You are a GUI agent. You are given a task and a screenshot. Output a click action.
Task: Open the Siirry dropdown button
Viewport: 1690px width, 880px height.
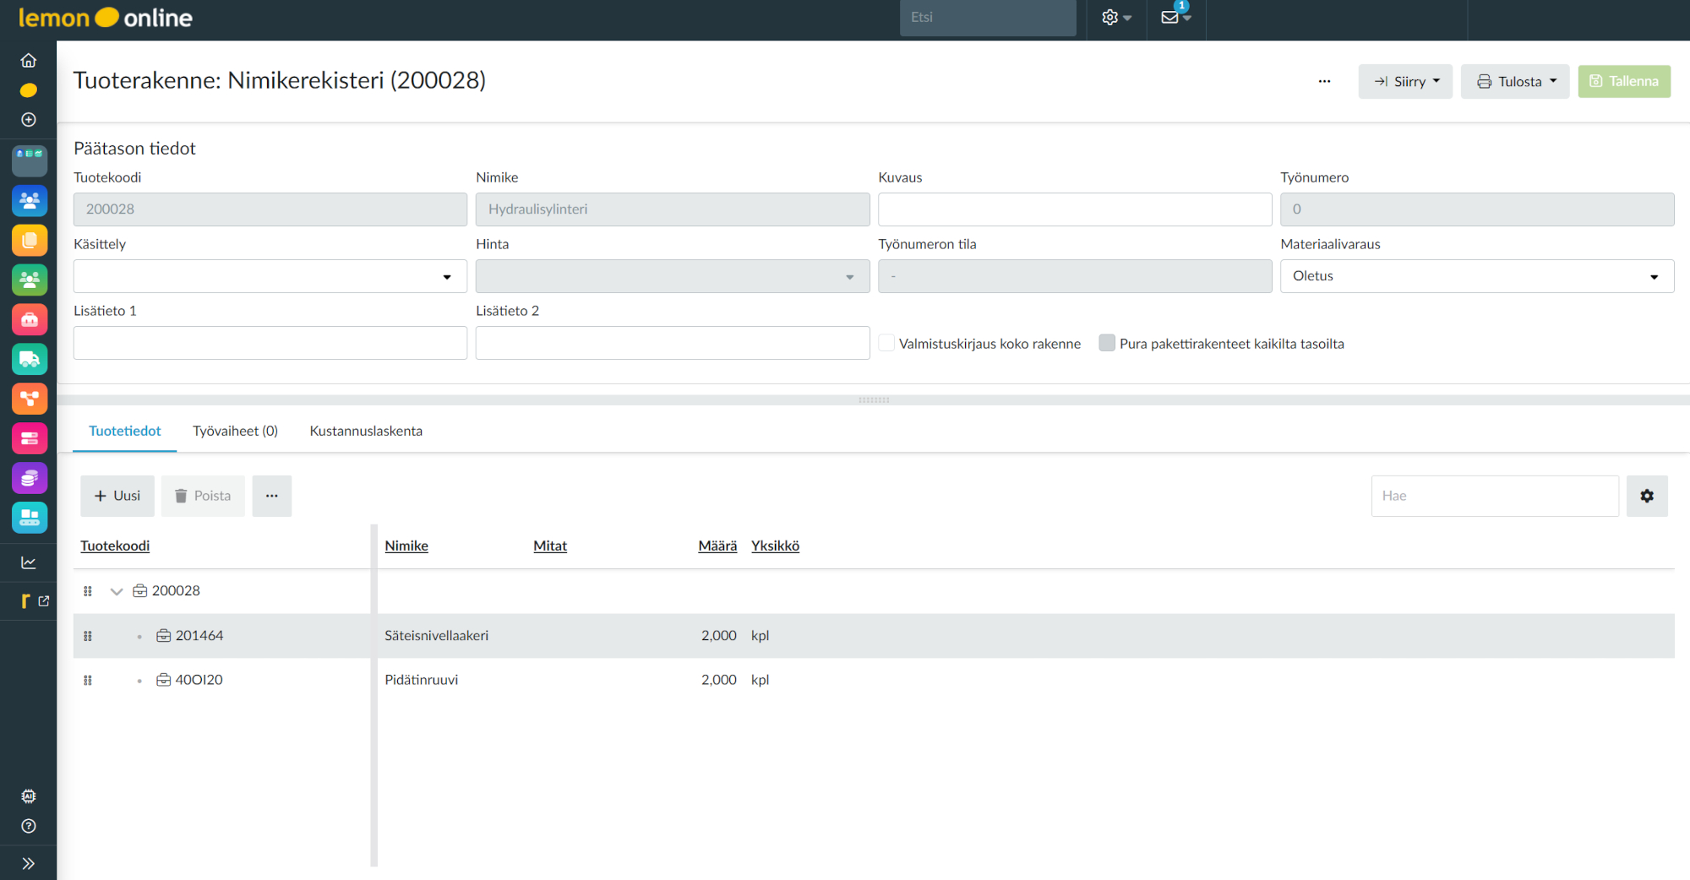click(x=1404, y=82)
